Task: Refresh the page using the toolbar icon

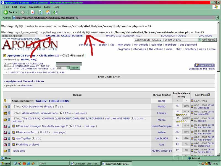Action: click(x=40, y=12)
